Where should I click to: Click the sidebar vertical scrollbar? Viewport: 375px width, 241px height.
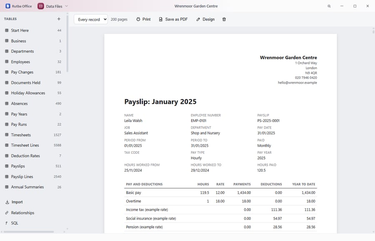[x=67, y=43]
